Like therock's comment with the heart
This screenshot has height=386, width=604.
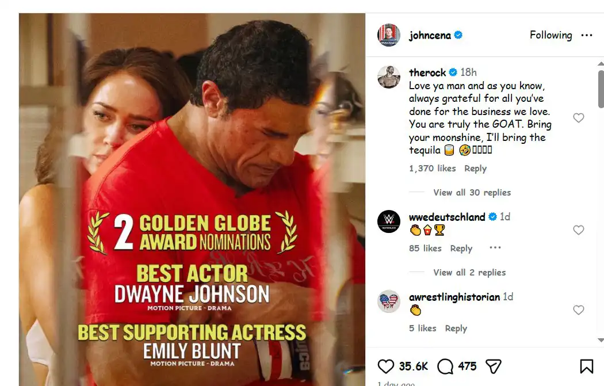tap(579, 118)
